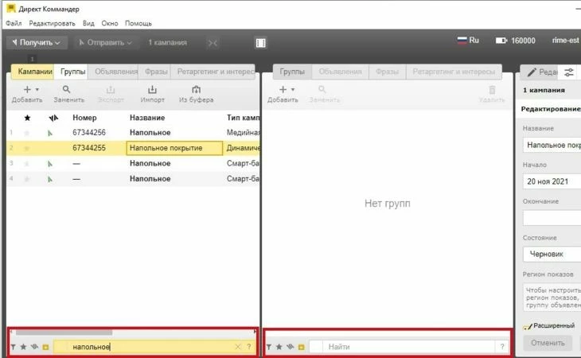Sort by Номер column header

pyautogui.click(x=84, y=118)
